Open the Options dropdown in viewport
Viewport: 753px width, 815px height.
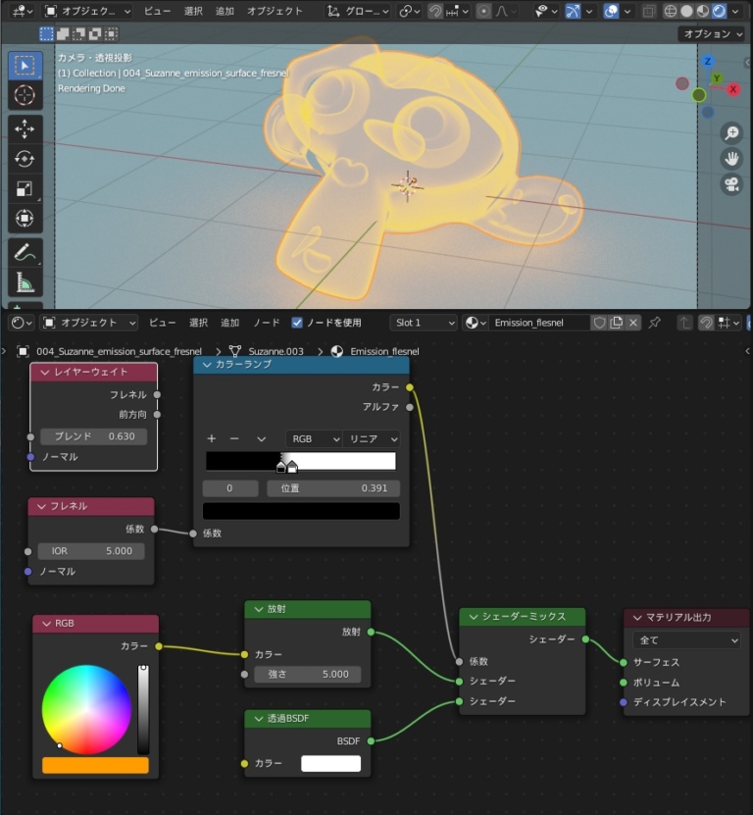(x=712, y=34)
